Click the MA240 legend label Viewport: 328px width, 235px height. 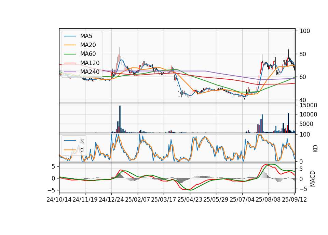[x=90, y=72]
